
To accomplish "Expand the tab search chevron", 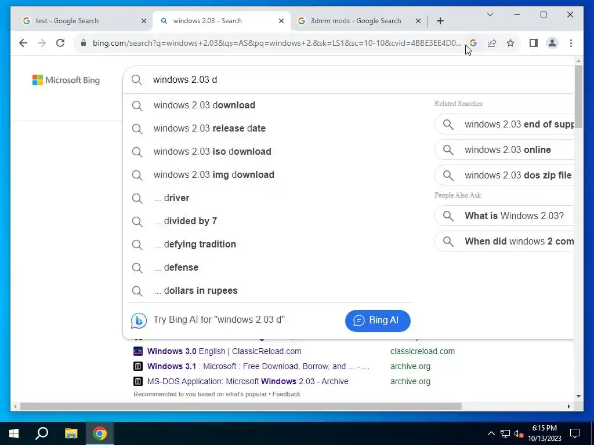I will [490, 14].
